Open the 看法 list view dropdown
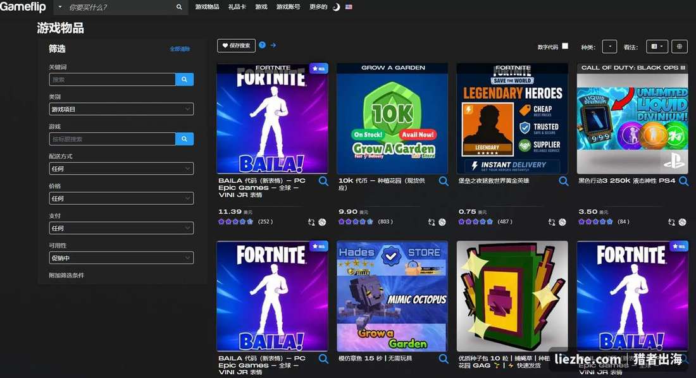Viewport: 696px width, 378px height. (657, 46)
